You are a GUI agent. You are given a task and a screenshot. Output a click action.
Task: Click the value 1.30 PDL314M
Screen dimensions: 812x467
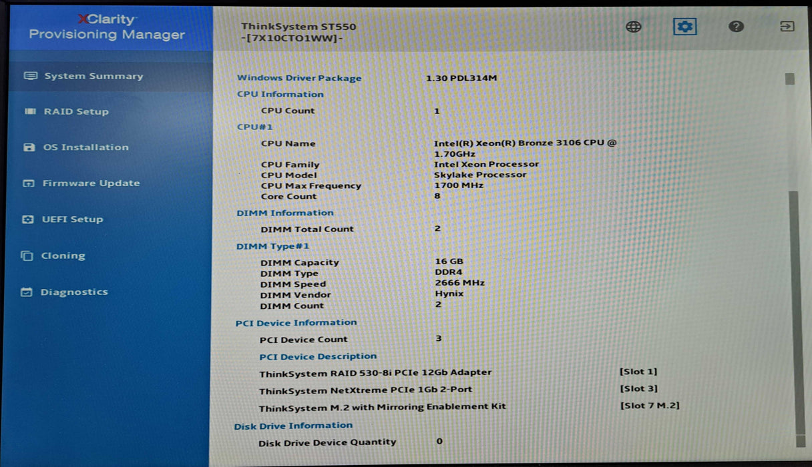[x=461, y=78]
